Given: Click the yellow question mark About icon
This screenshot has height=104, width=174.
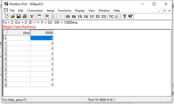Looking at the screenshot, I should pyautogui.click(x=125, y=16).
